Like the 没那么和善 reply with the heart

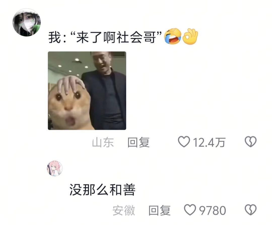tap(190, 210)
